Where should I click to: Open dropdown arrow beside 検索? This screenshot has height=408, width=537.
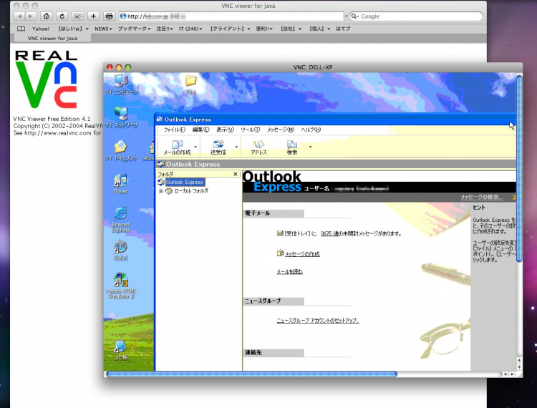click(310, 147)
